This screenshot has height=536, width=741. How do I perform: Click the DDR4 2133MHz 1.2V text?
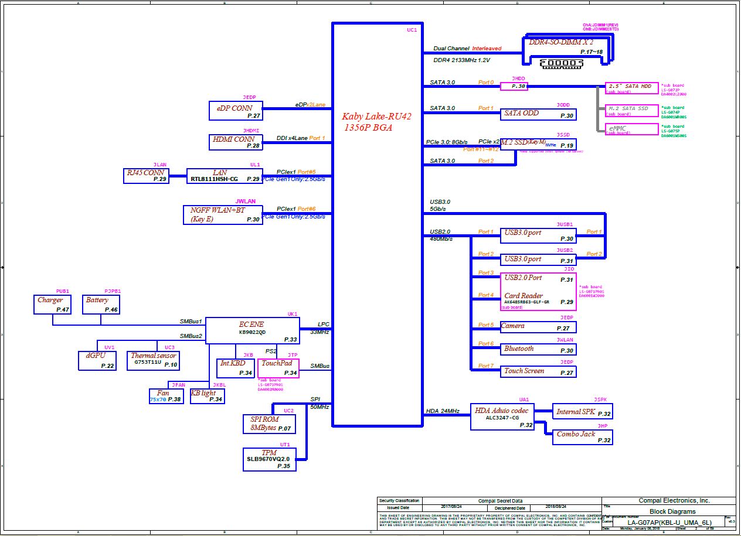tap(461, 60)
